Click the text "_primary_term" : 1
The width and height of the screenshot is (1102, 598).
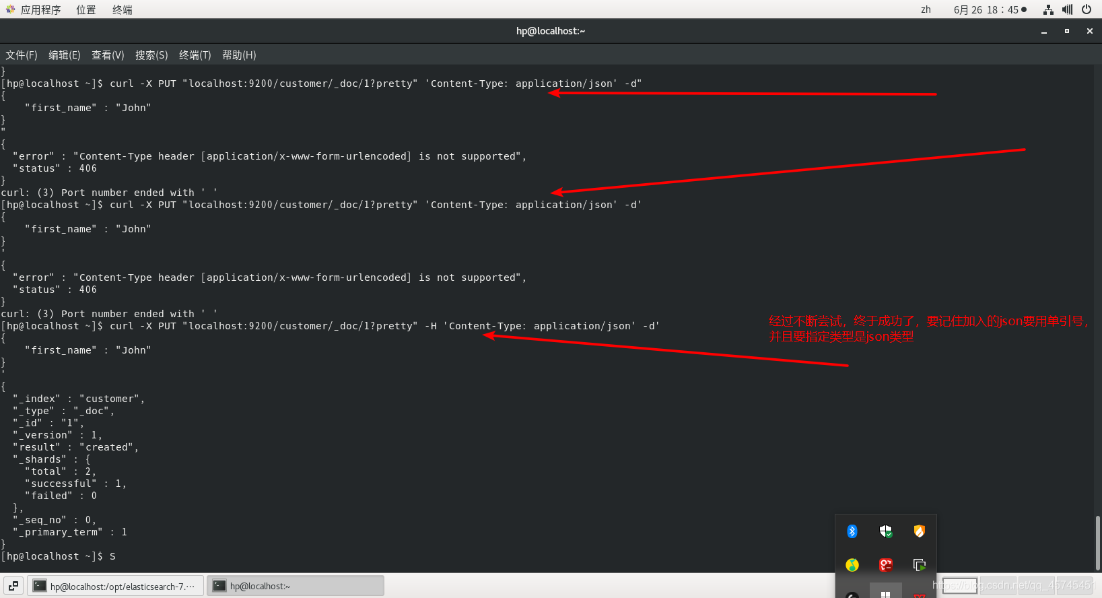coord(69,532)
